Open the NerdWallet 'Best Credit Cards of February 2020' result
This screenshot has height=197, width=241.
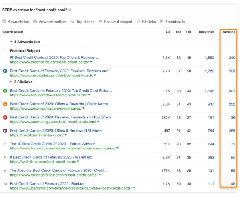click(61, 71)
